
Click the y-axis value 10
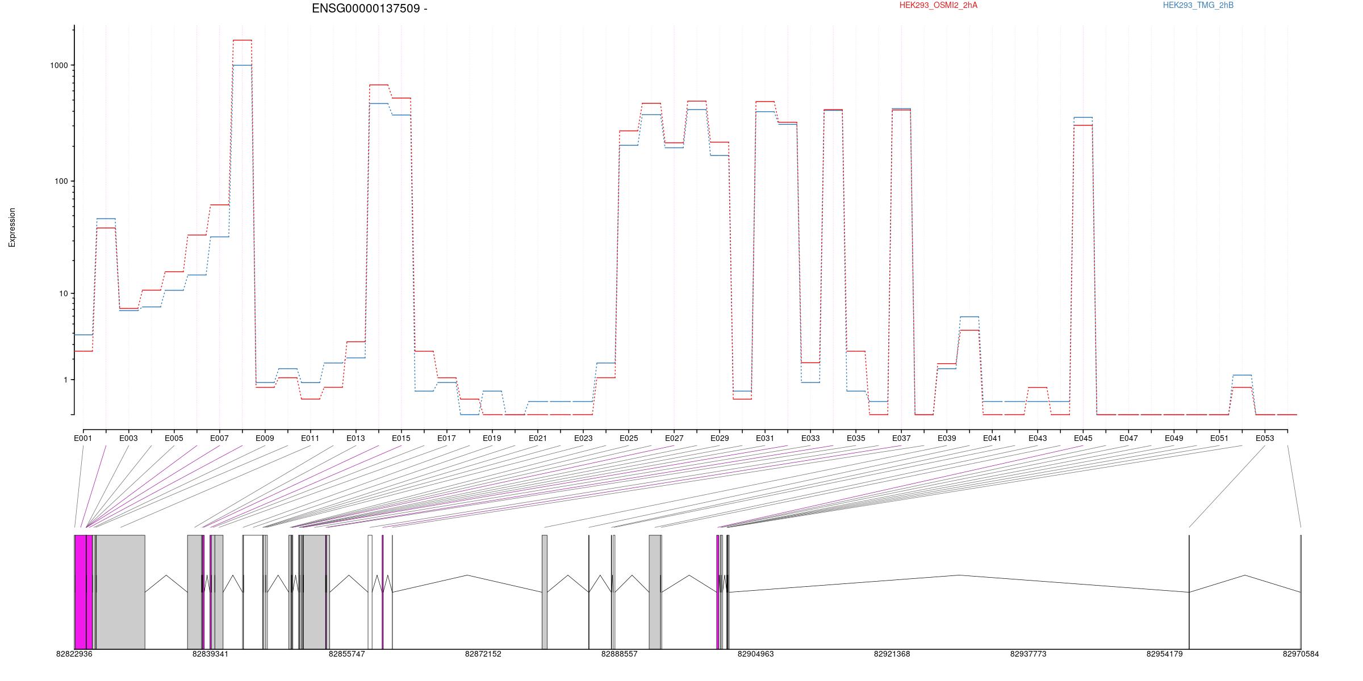[64, 293]
